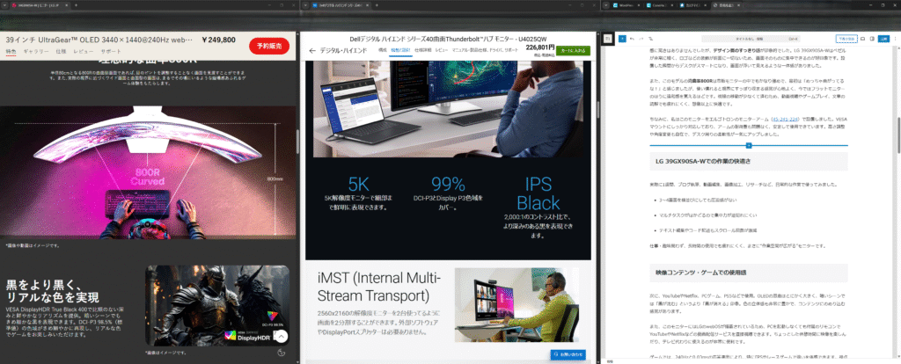Switch to the Conoha browser tab
901x364 pixels.
[x=660, y=5]
